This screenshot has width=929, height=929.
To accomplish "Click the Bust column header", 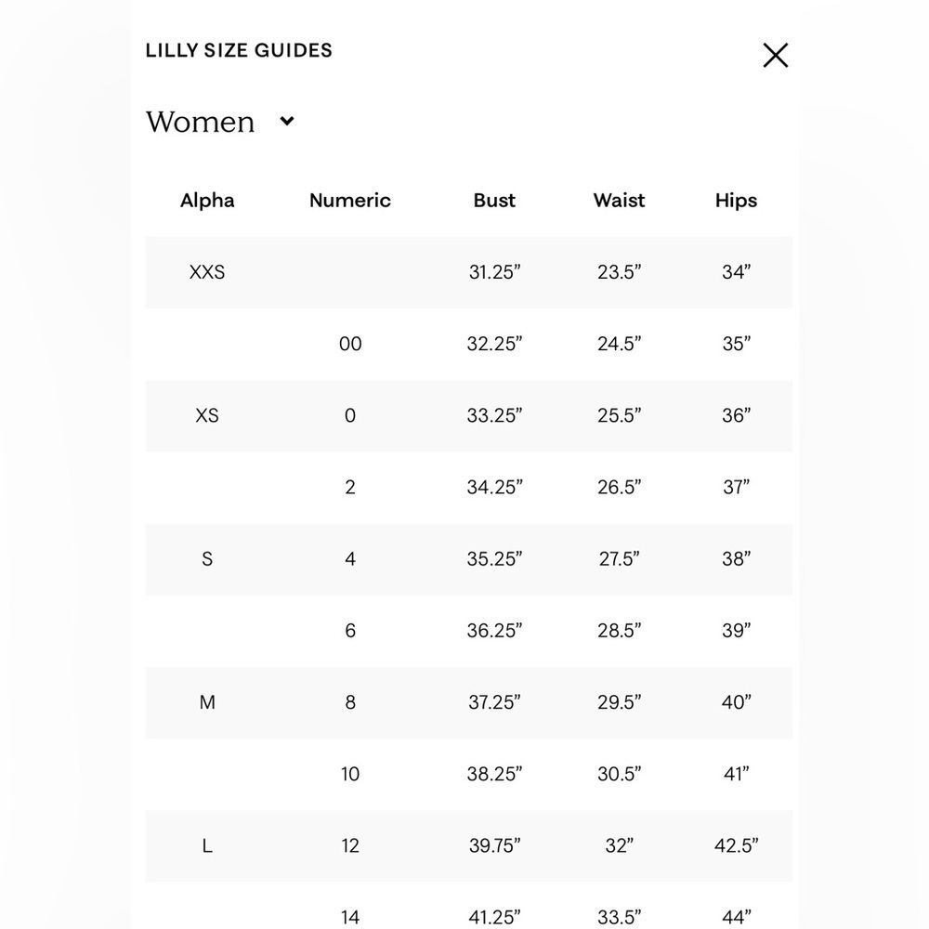I will (494, 201).
